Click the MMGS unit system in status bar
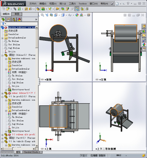The width and height of the screenshot is (147, 158). pos(119,155)
